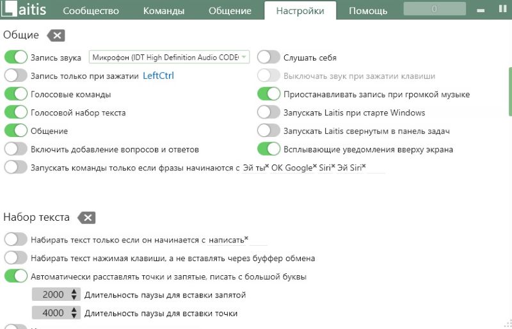The image size is (512, 329).
Task: Adjust the period pause duration stepper
Action: 74,314
